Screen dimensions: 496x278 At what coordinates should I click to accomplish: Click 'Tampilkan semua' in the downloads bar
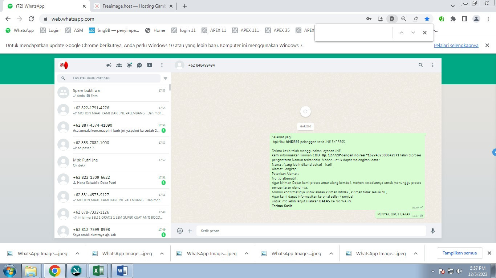(460, 253)
